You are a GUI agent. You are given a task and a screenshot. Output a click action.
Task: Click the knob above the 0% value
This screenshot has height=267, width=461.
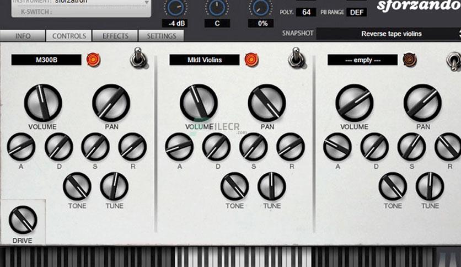point(260,8)
